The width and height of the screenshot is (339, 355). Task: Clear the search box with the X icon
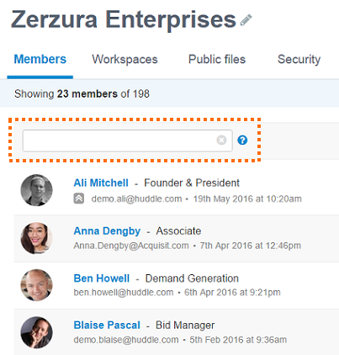221,140
